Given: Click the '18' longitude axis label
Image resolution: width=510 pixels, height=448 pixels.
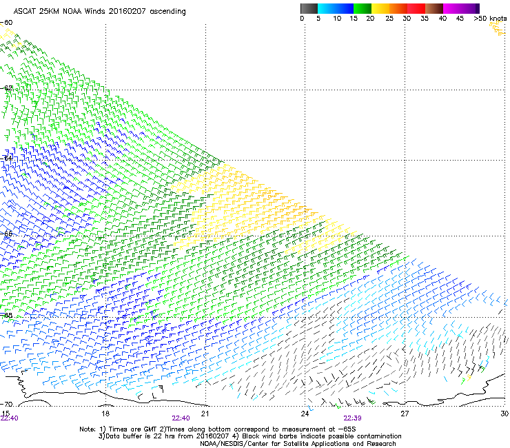Looking at the screenshot, I should (105, 414).
